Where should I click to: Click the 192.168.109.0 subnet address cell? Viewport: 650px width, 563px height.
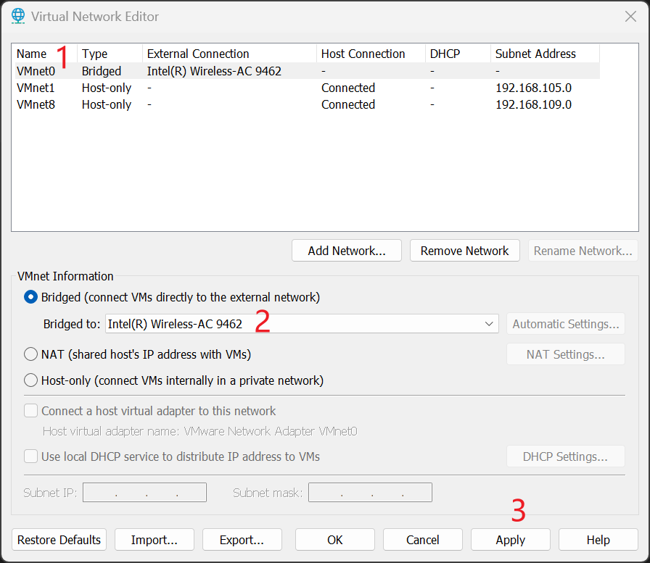pyautogui.click(x=533, y=104)
